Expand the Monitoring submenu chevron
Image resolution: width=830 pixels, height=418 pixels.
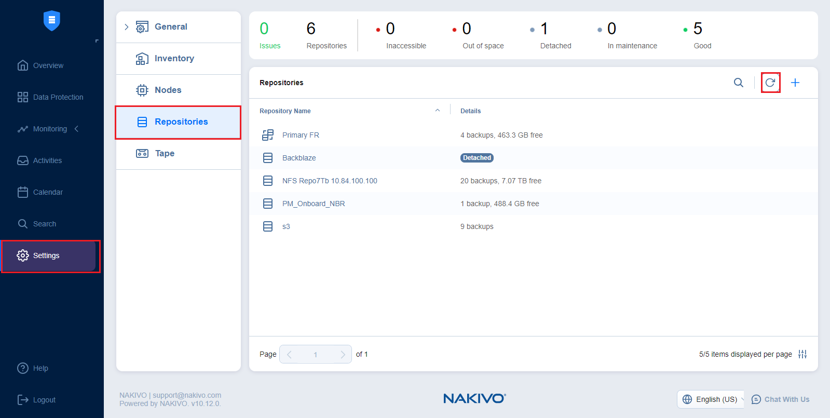coord(77,129)
